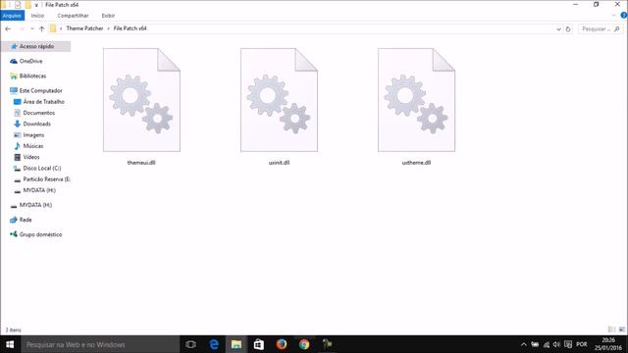Select Este Computador in navigation pane
Image resolution: width=628 pixels, height=353 pixels.
coord(40,91)
